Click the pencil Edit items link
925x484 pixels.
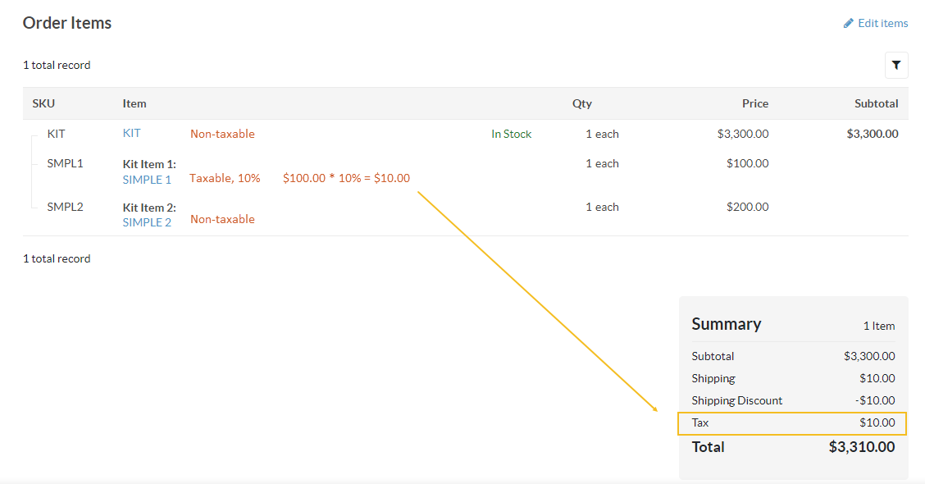876,23
